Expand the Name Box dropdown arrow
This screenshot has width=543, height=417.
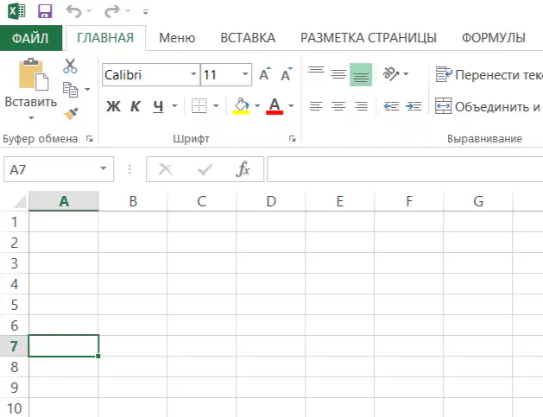click(104, 168)
